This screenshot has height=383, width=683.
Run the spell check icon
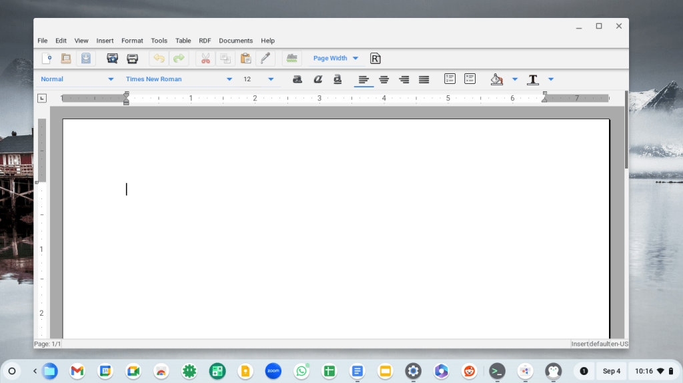292,59
